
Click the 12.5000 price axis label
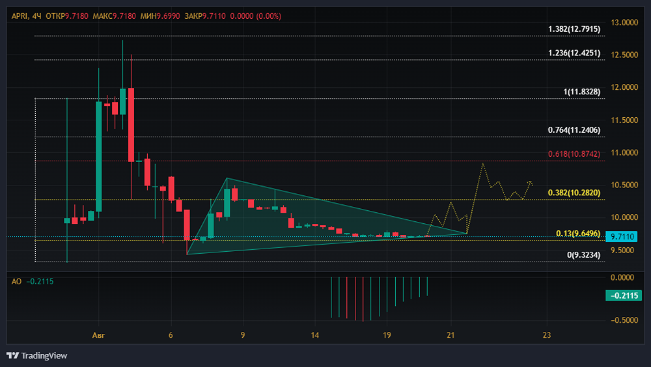click(624, 55)
